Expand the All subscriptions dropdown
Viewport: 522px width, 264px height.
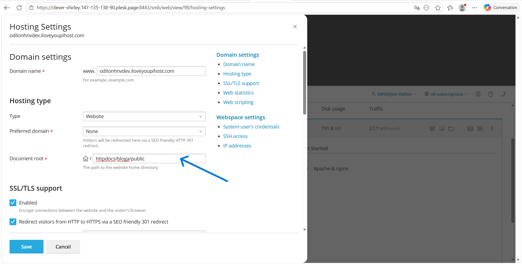click(x=446, y=94)
